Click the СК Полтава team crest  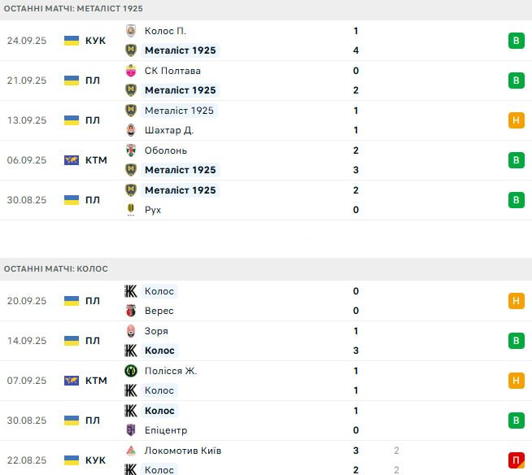130,71
